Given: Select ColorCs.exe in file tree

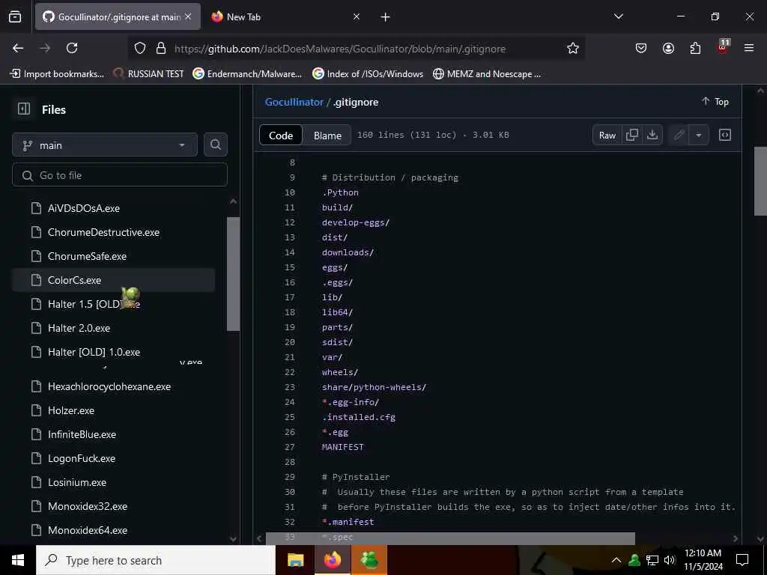Looking at the screenshot, I should pos(114,280).
